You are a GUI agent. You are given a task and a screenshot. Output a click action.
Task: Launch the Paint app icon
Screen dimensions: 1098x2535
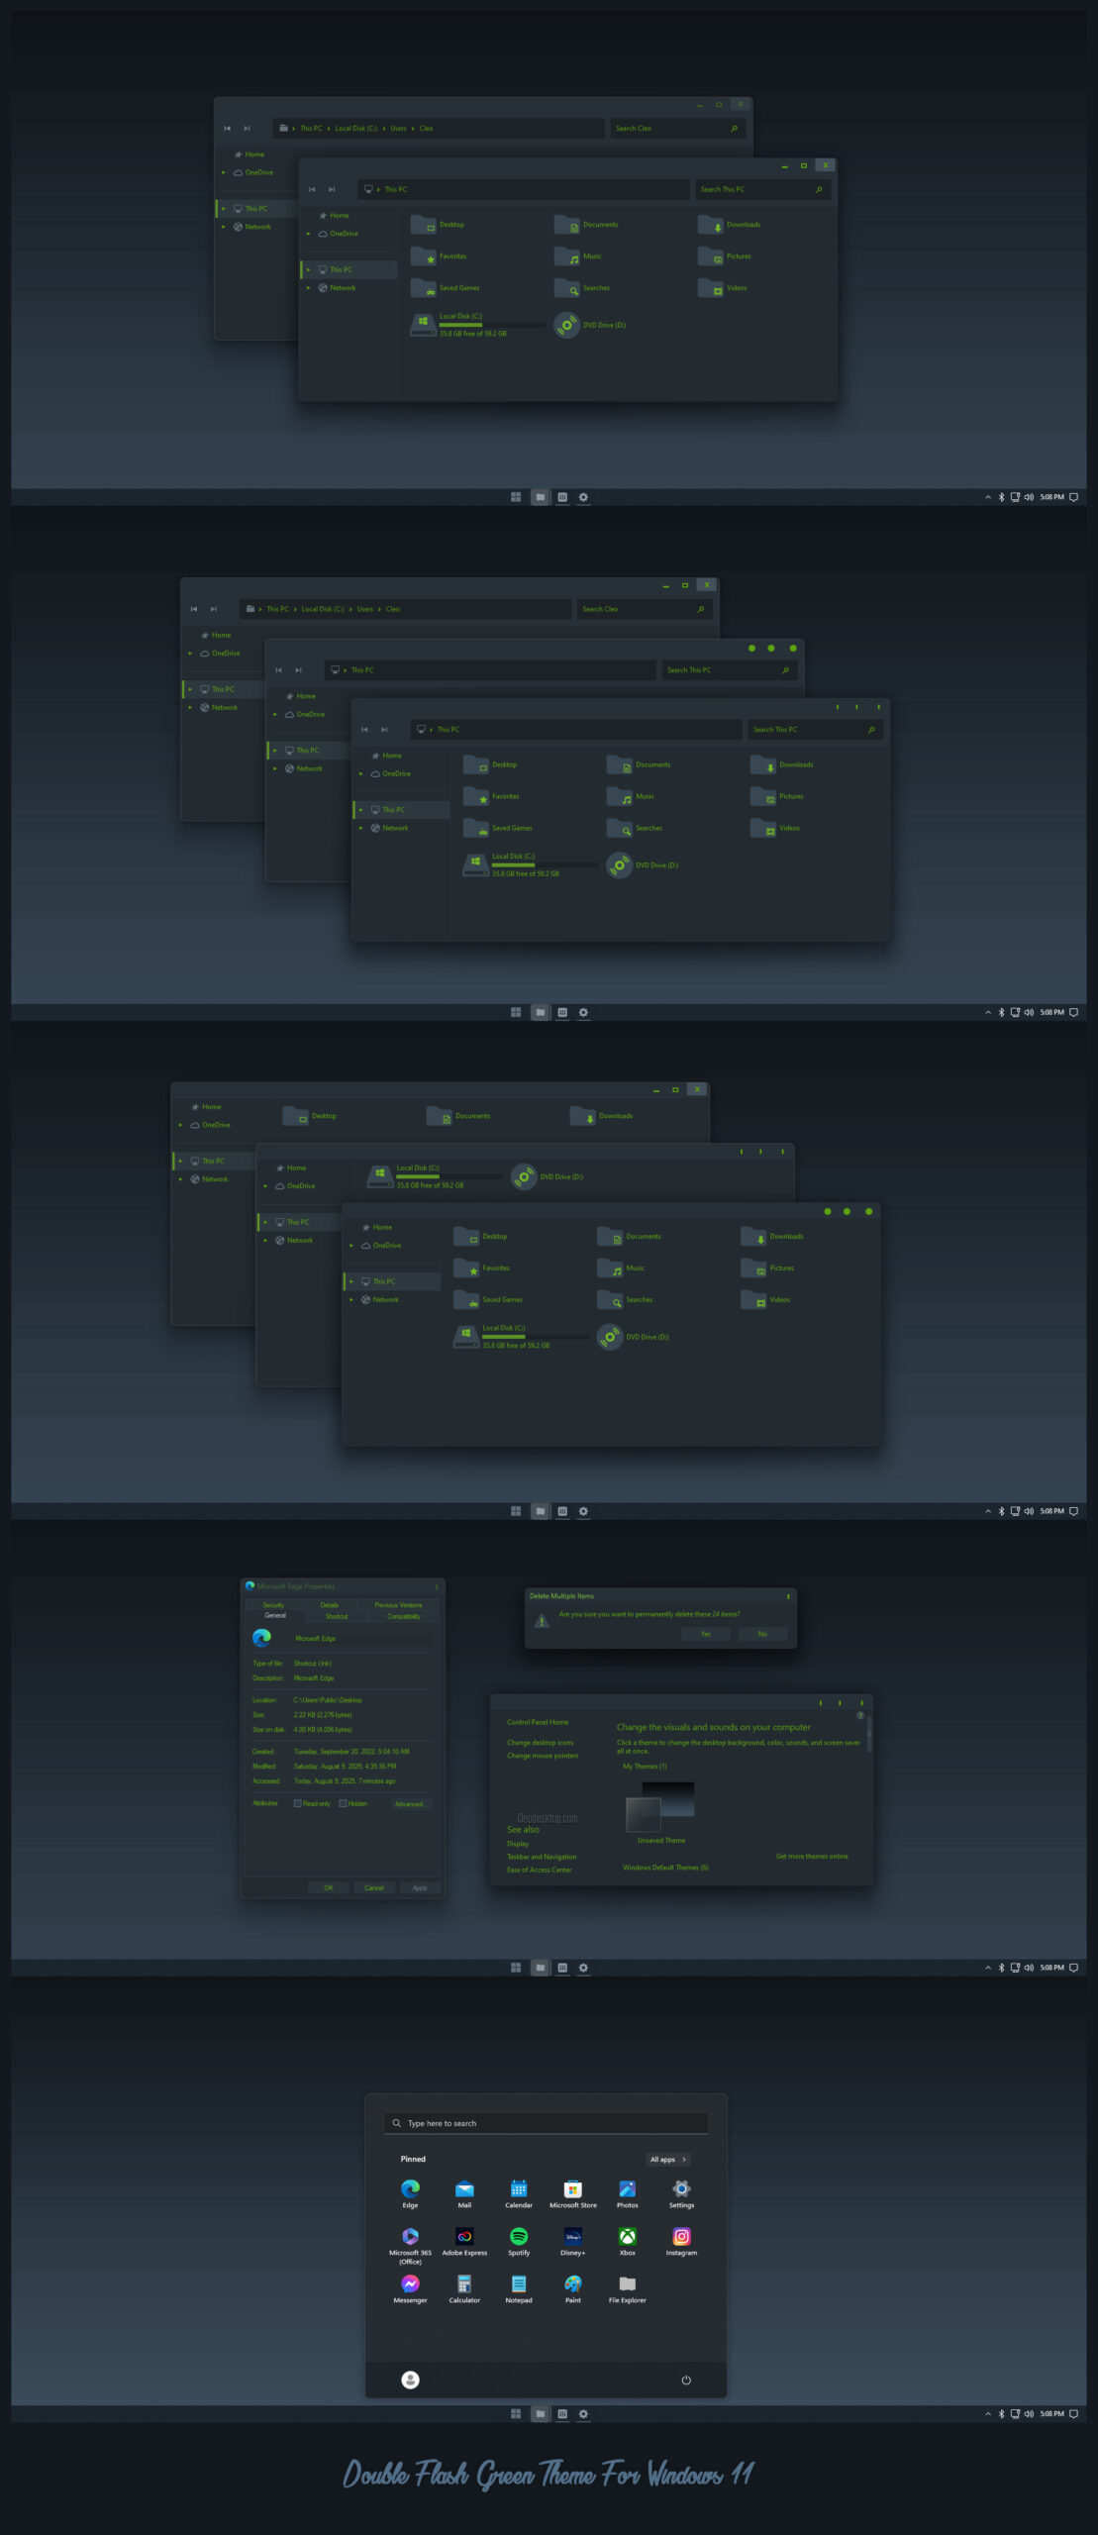(572, 2284)
